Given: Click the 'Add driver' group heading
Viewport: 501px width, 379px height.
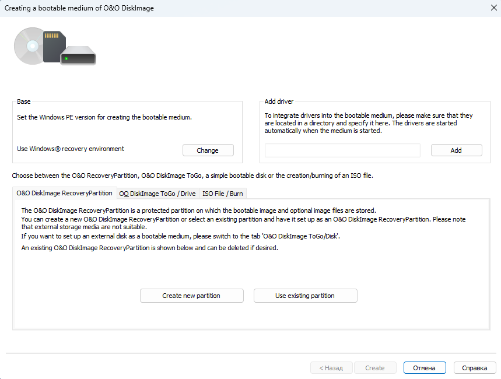Looking at the screenshot, I should 279,101.
